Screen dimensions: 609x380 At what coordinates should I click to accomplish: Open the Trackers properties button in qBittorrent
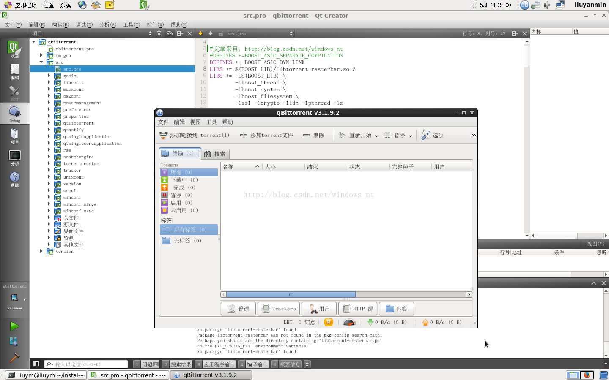[x=279, y=309]
